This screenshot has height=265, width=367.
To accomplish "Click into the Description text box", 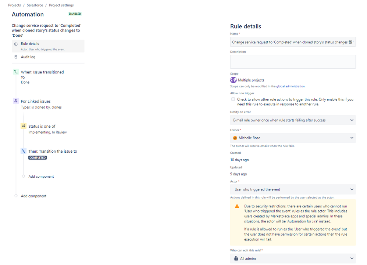I will click(293, 62).
